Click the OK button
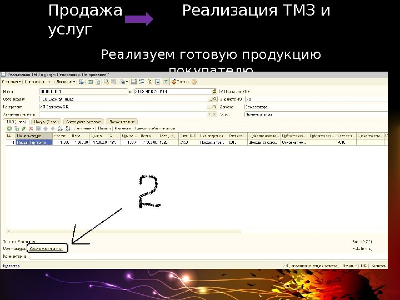Viewport: 400px width, 300px height. 364,266
